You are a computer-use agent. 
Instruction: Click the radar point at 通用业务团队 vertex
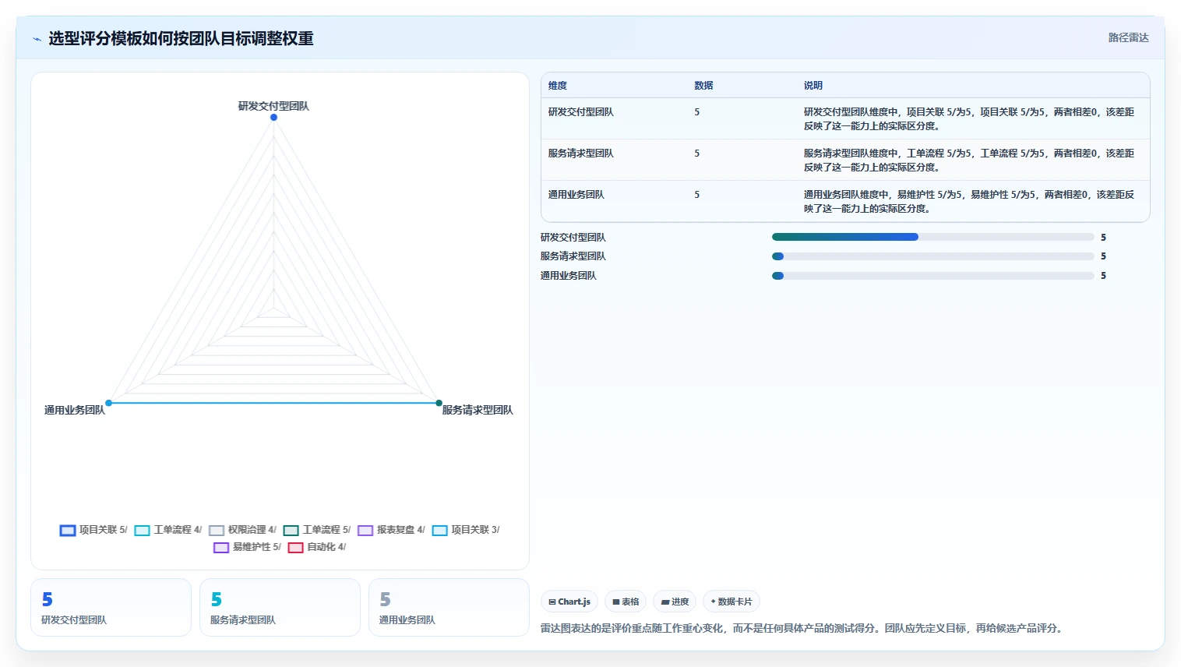pyautogui.click(x=108, y=403)
